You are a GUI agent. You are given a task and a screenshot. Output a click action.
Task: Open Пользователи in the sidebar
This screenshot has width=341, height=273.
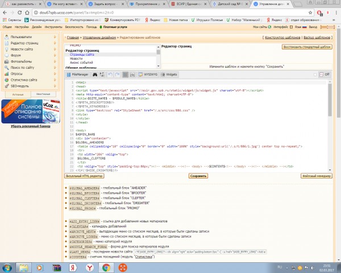coord(22,37)
